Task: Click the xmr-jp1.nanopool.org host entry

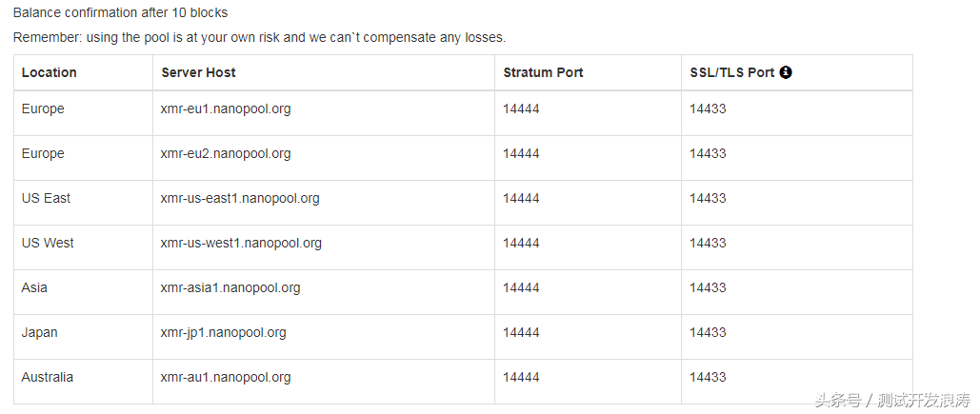Action: (223, 333)
